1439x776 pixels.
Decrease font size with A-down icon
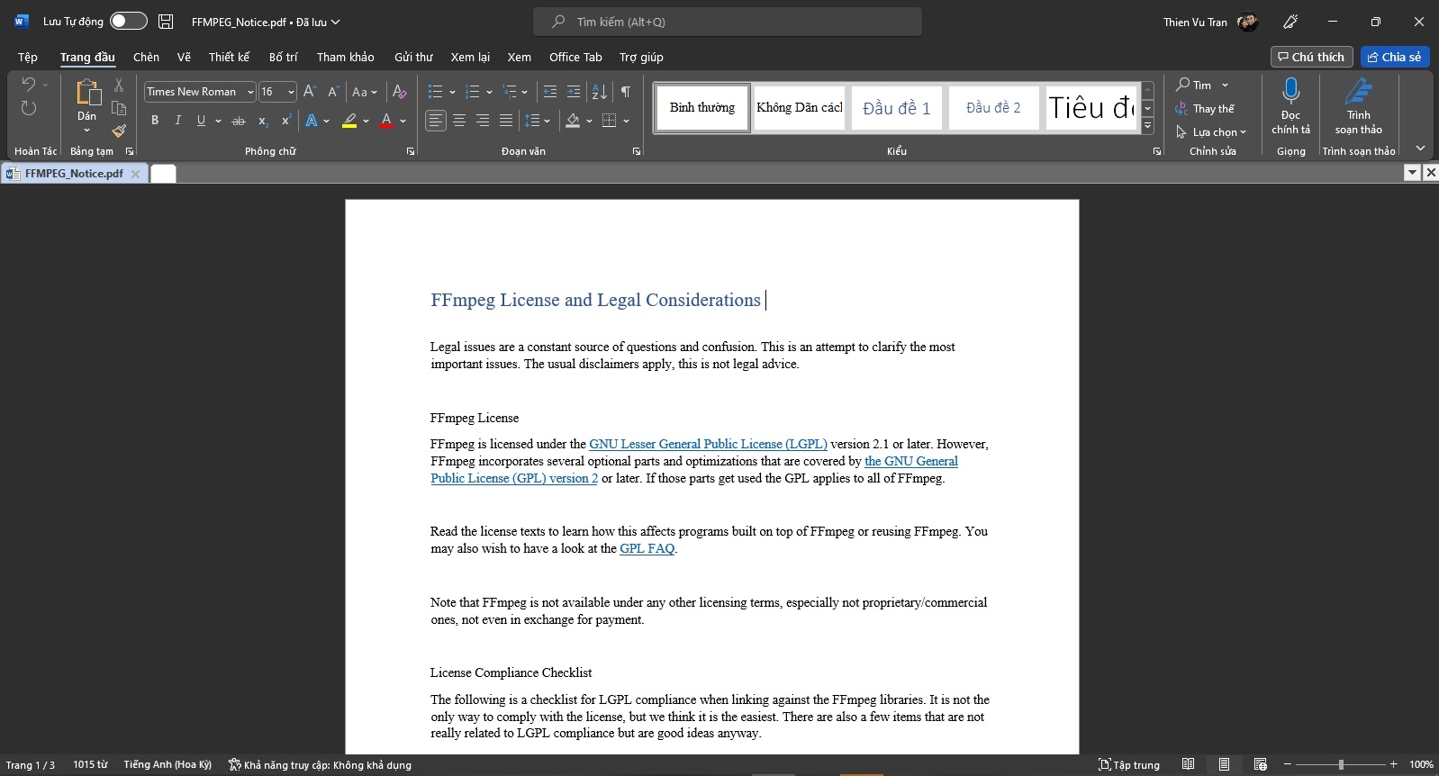(x=332, y=92)
